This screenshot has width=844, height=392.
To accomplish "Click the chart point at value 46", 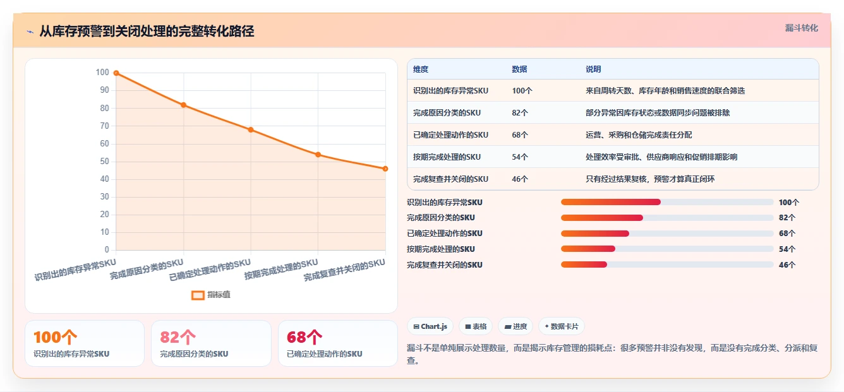I will tap(385, 169).
